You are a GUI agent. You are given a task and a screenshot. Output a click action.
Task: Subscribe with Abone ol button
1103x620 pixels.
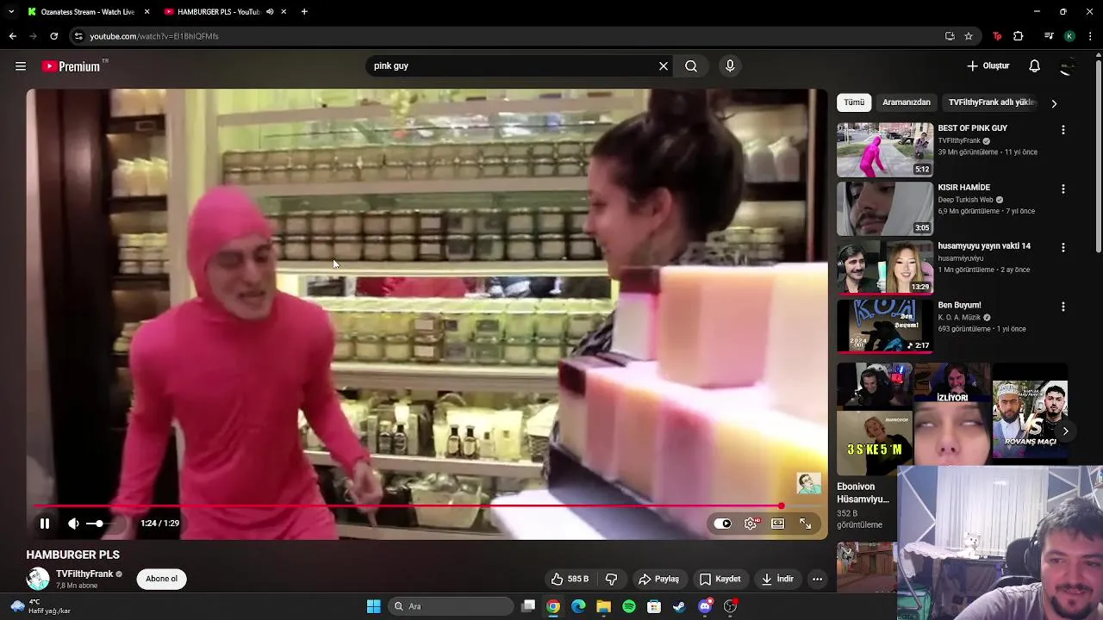tap(161, 579)
